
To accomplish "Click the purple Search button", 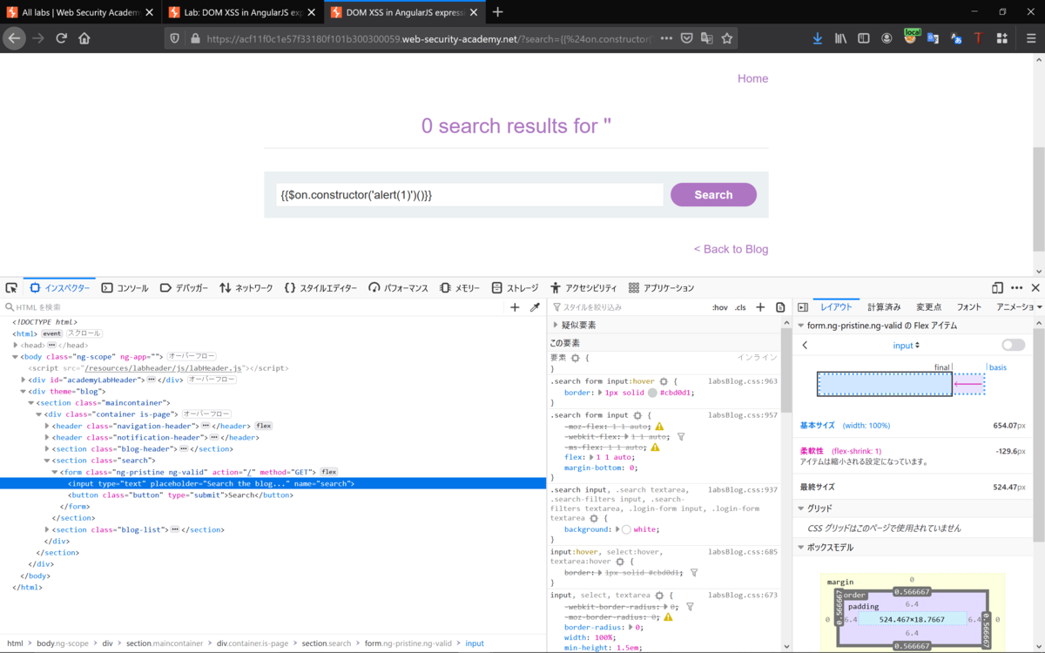I will click(x=713, y=195).
